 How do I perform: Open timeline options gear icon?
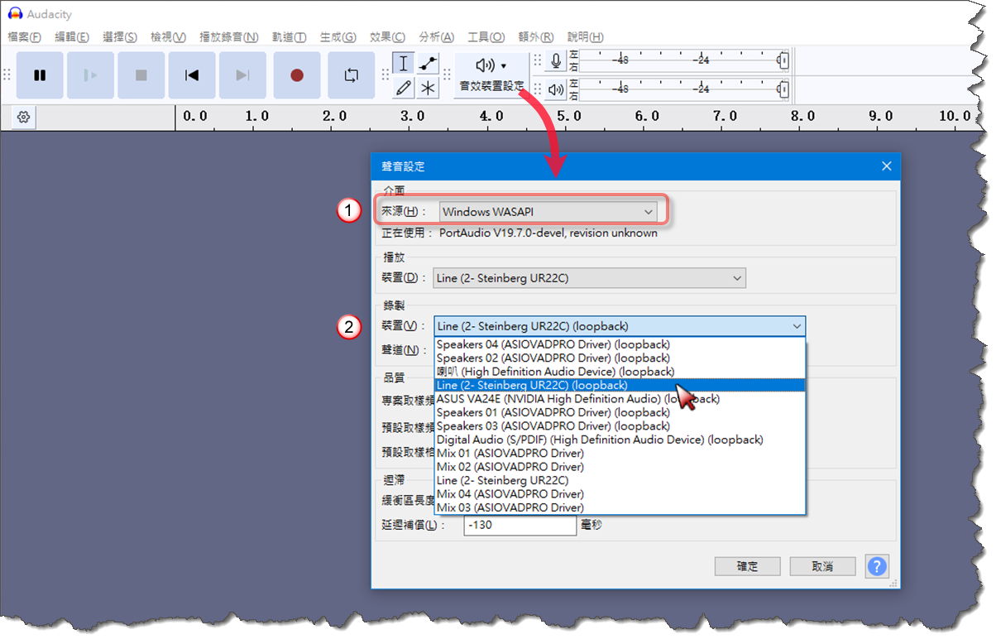pyautogui.click(x=24, y=118)
